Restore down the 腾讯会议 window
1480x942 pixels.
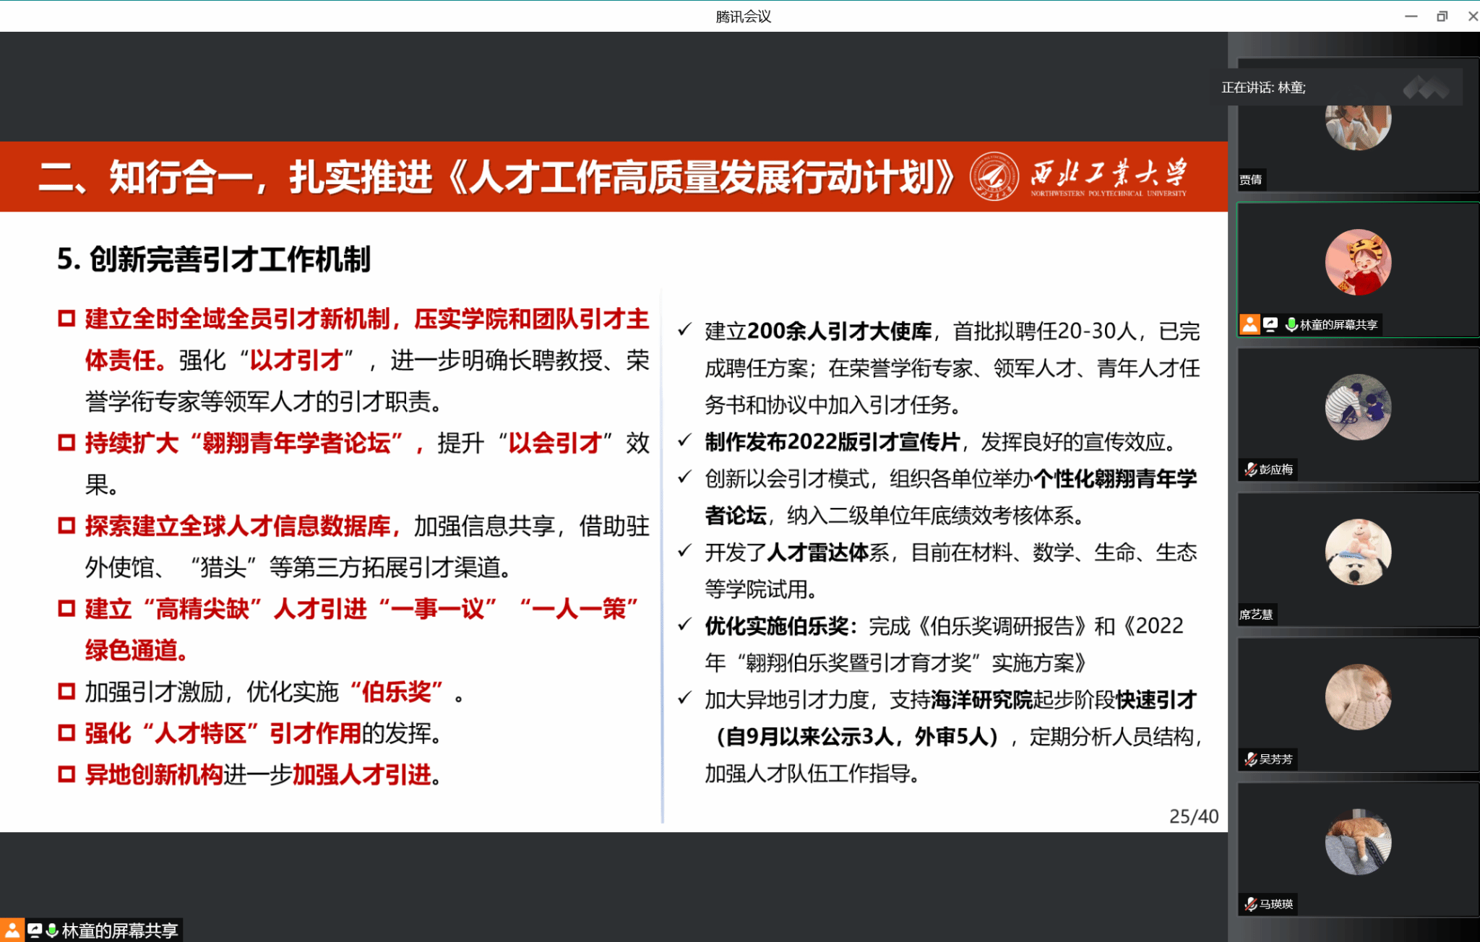tap(1442, 16)
